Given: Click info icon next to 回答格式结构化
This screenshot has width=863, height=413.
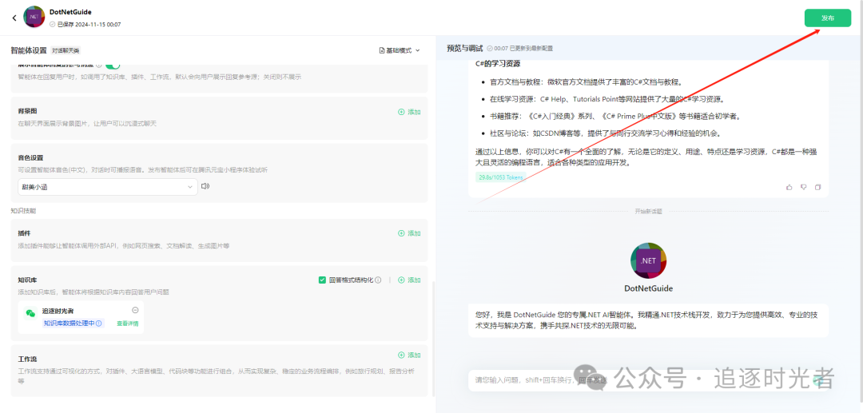Looking at the screenshot, I should (x=378, y=280).
